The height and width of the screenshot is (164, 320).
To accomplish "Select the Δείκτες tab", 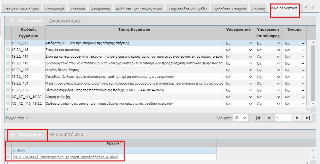I will pos(258,9).
